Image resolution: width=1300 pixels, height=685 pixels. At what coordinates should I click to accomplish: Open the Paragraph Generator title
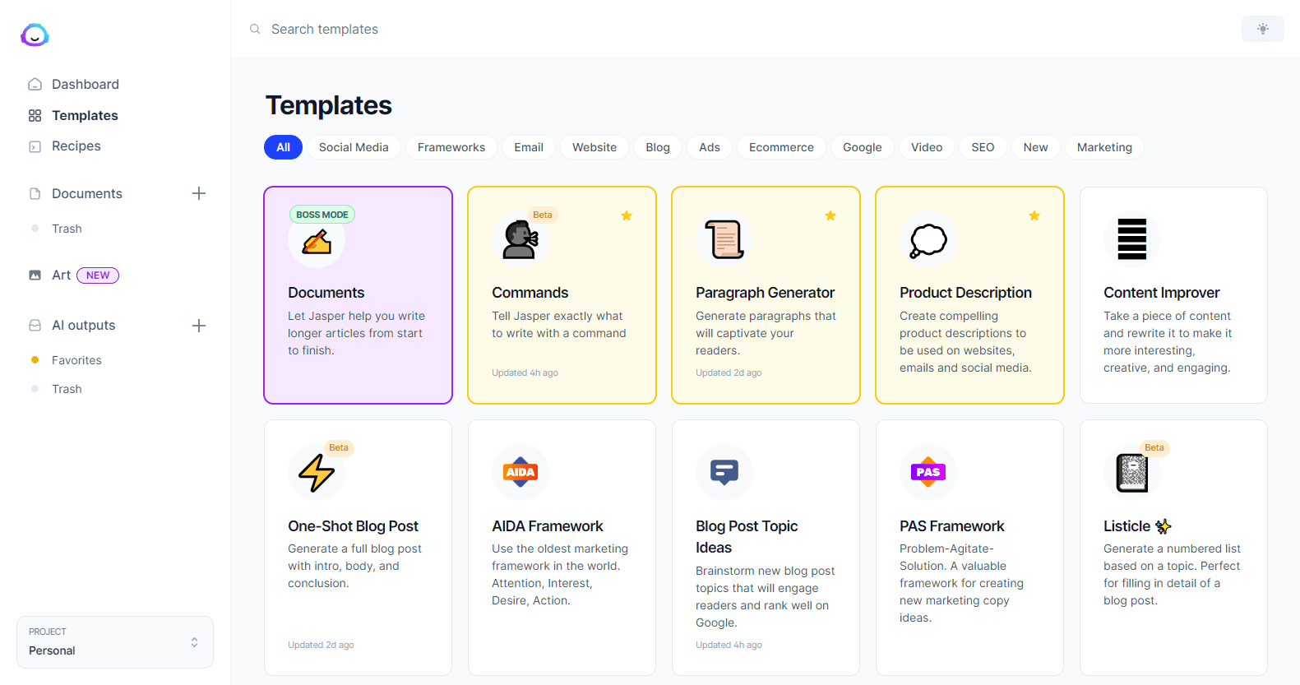765,293
